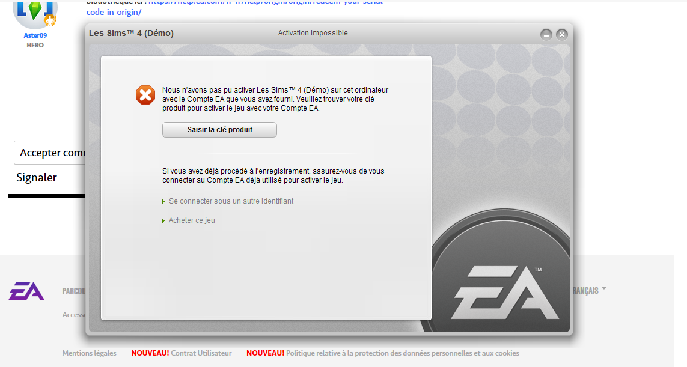This screenshot has width=687, height=367.
Task: Open the Aster09 username profile link
Action: click(35, 35)
